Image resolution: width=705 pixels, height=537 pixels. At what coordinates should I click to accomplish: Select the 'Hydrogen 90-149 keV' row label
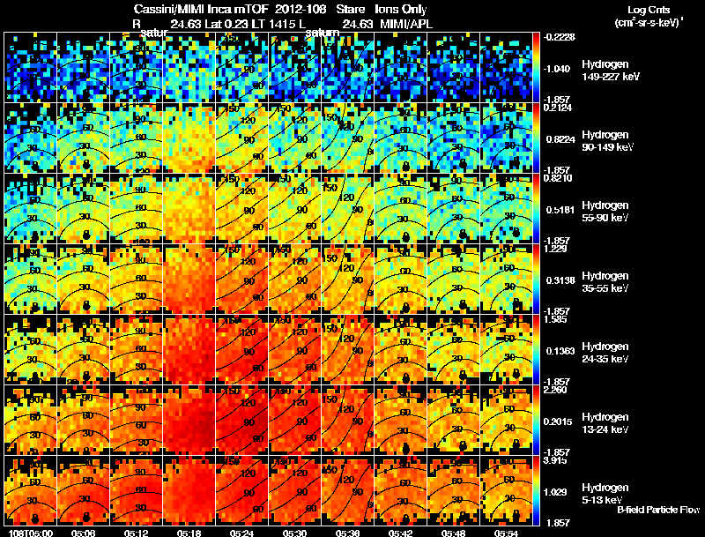[607, 141]
